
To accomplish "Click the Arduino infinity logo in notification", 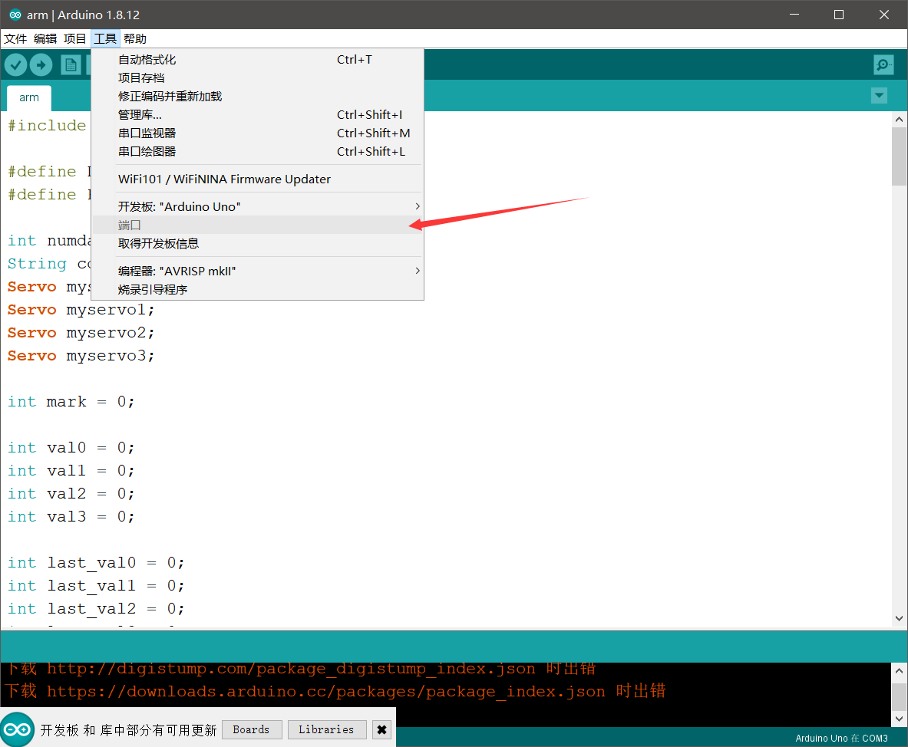I will 18,729.
